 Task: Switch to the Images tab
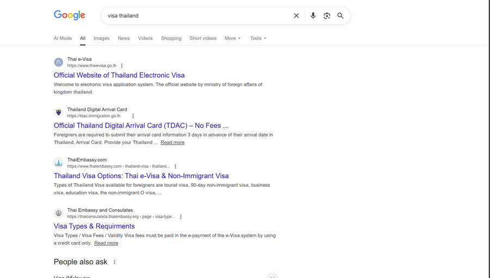pos(101,39)
